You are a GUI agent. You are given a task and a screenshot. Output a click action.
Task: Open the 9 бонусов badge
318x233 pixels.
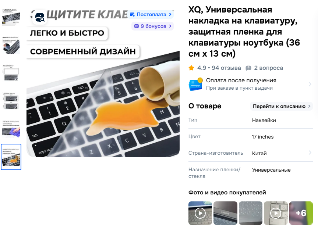(152, 26)
